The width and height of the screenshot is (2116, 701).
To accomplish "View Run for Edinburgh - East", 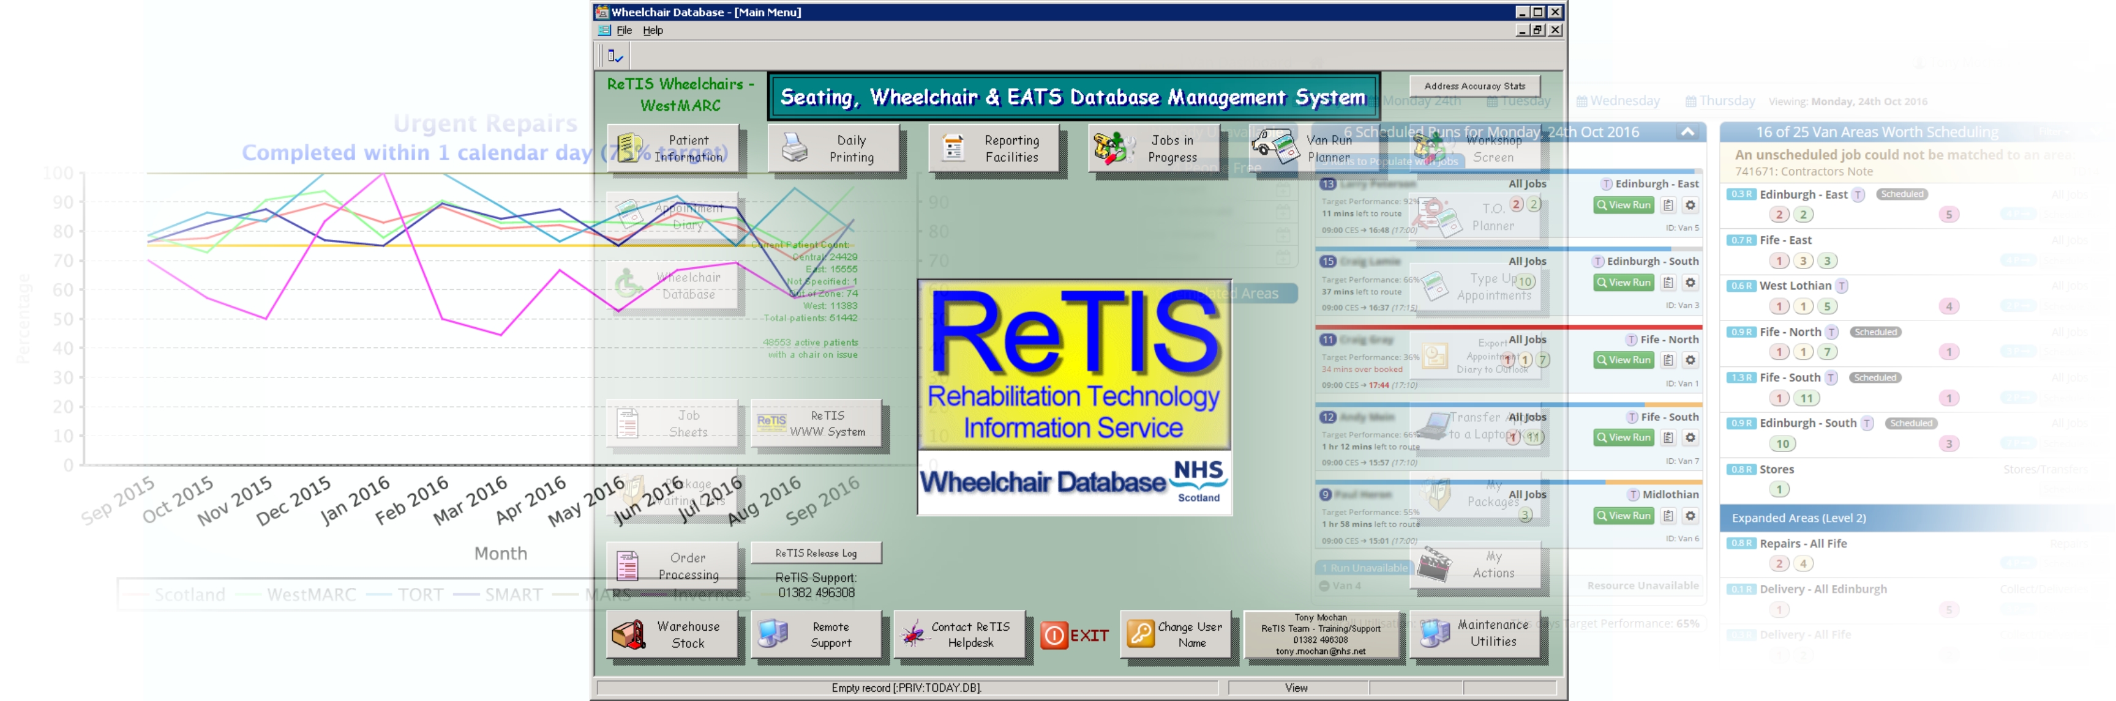I will point(1623,205).
